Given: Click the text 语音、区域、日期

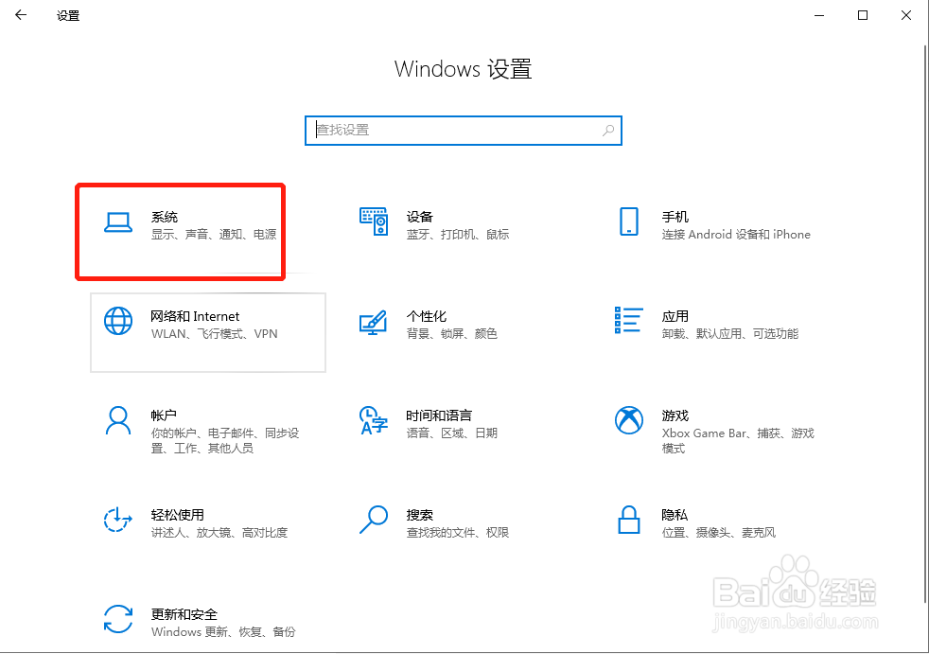Looking at the screenshot, I should 452,433.
